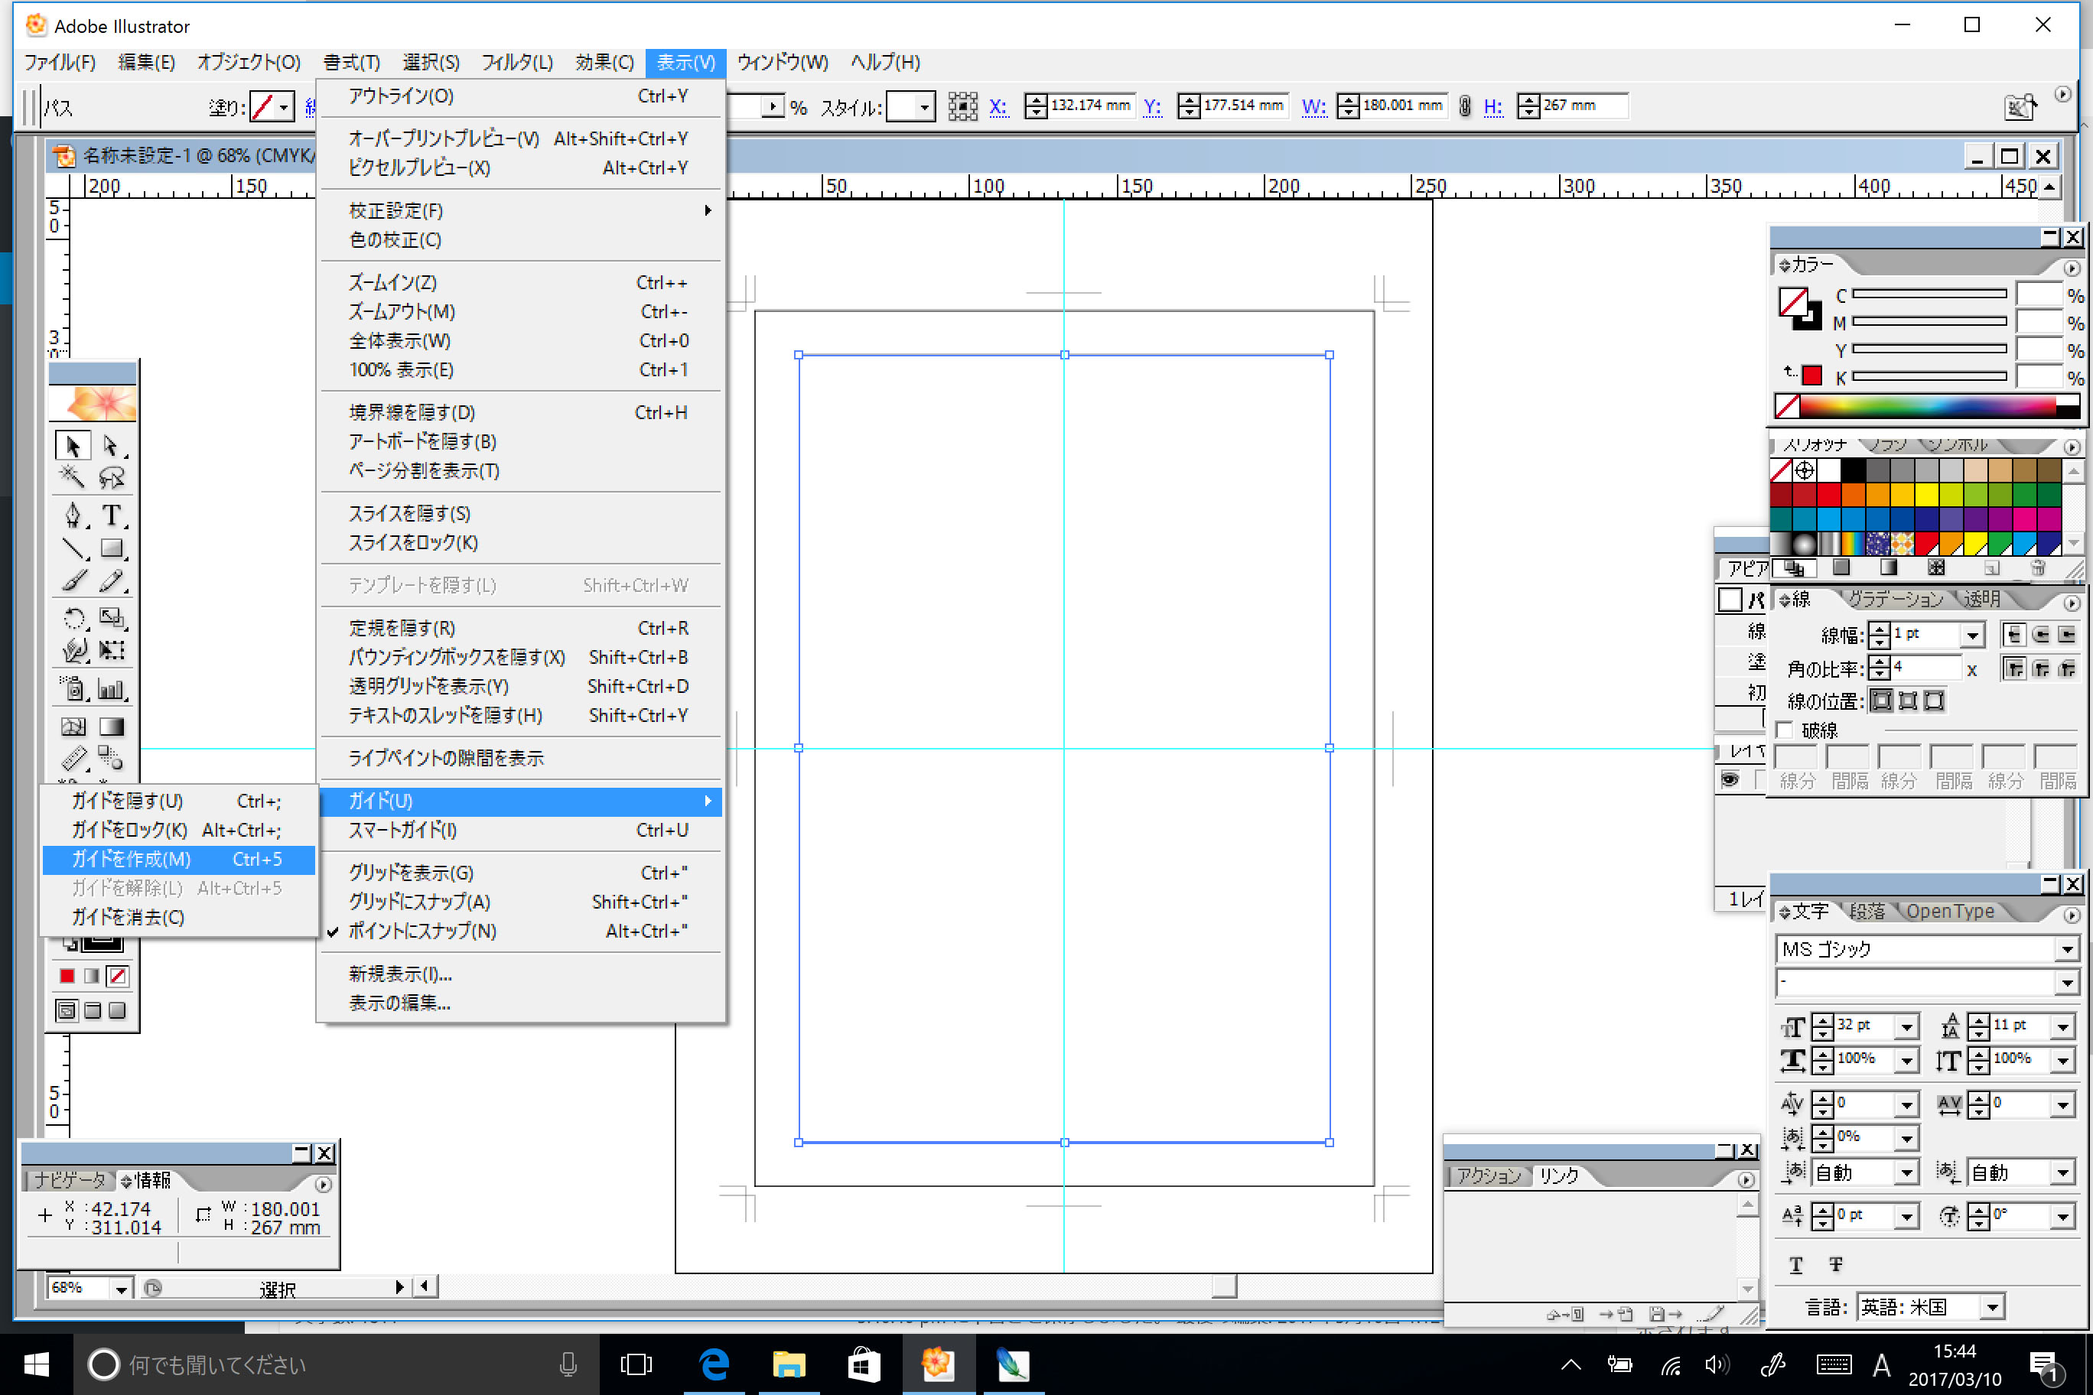This screenshot has width=2093, height=1395.
Task: Select the Direct Selection tool
Action: [x=109, y=445]
